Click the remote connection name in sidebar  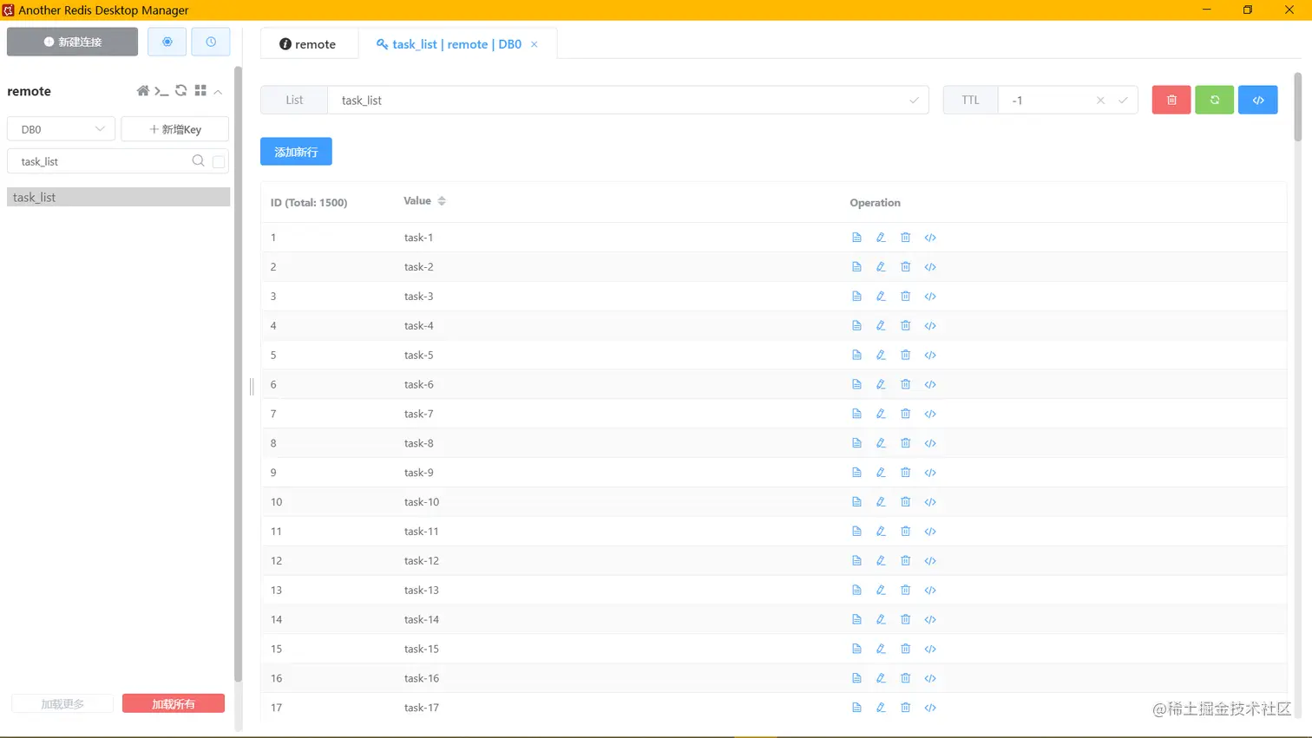pos(29,91)
